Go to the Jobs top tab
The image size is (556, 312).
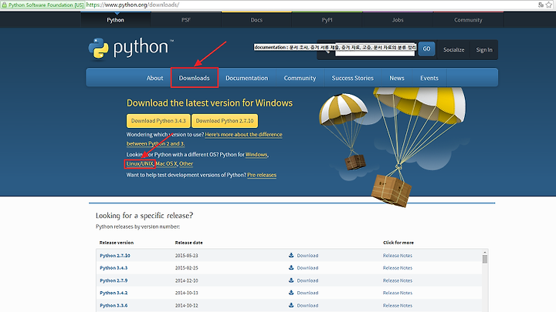398,20
